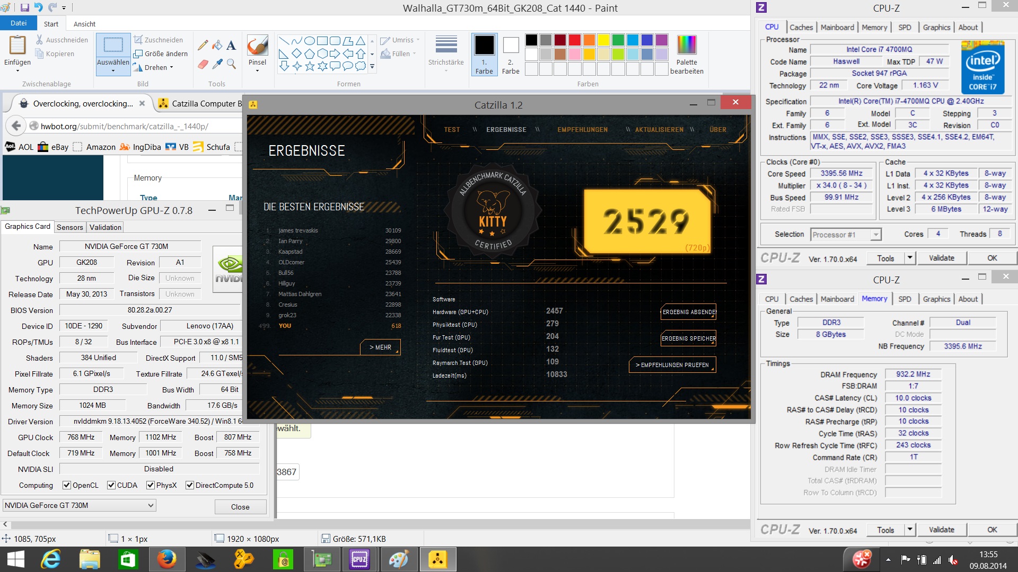Open the eBay bookmark in browser

(x=53, y=147)
